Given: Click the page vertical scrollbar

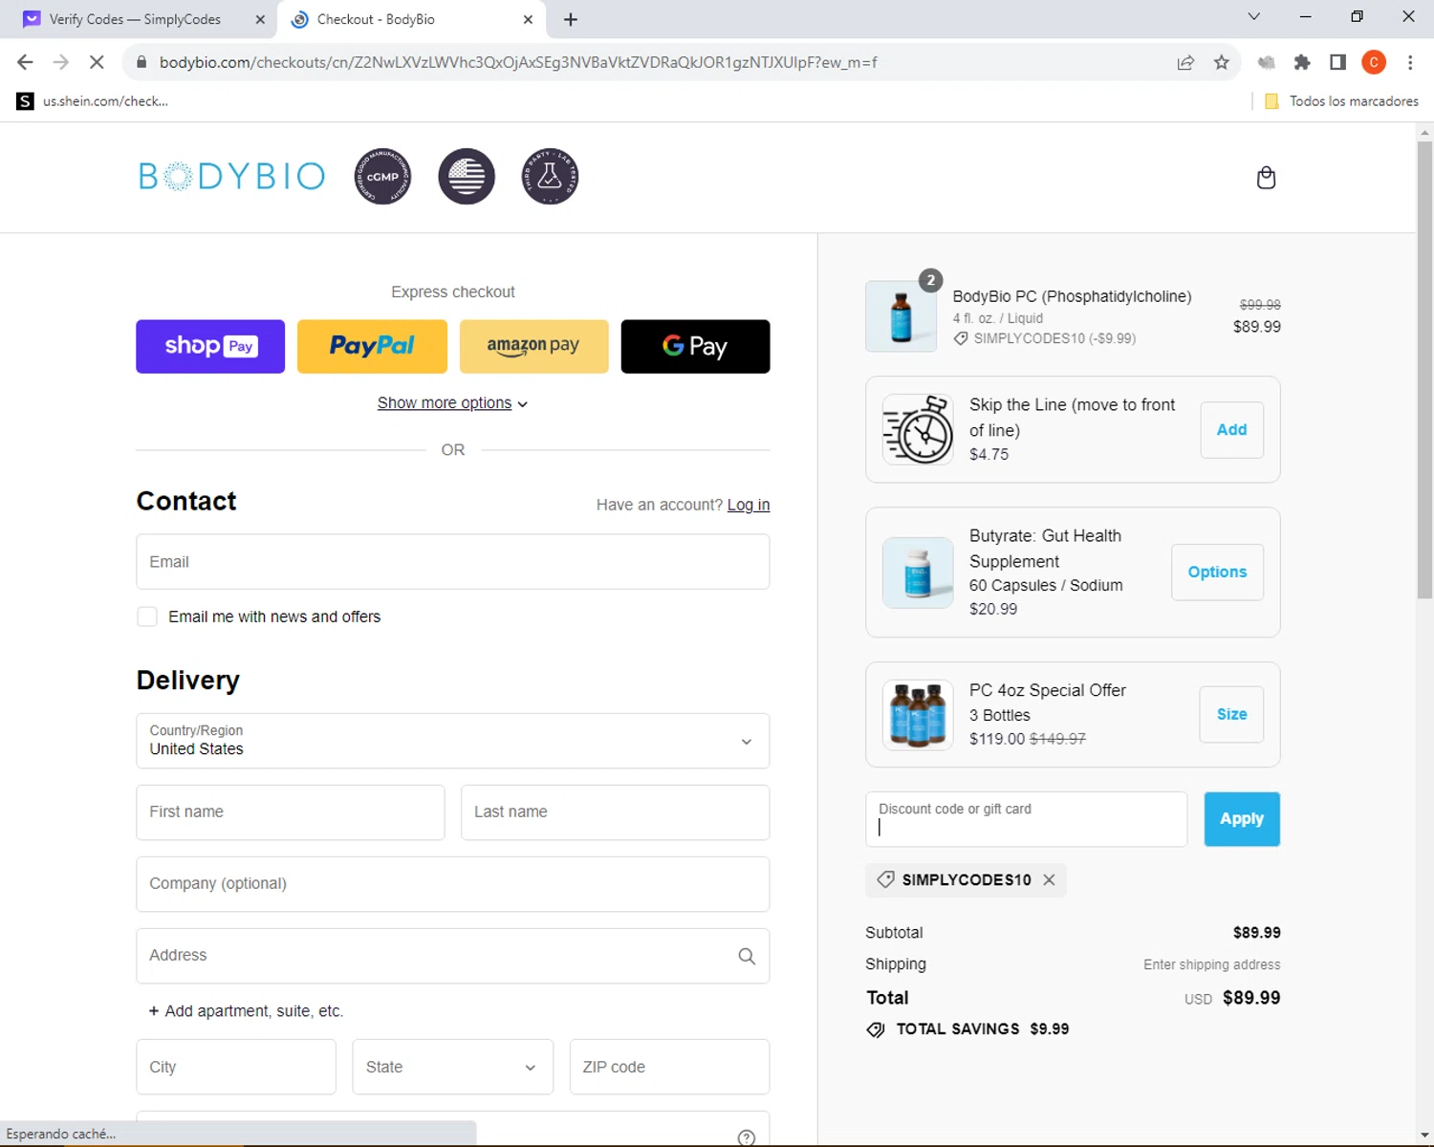Looking at the screenshot, I should click(1424, 370).
